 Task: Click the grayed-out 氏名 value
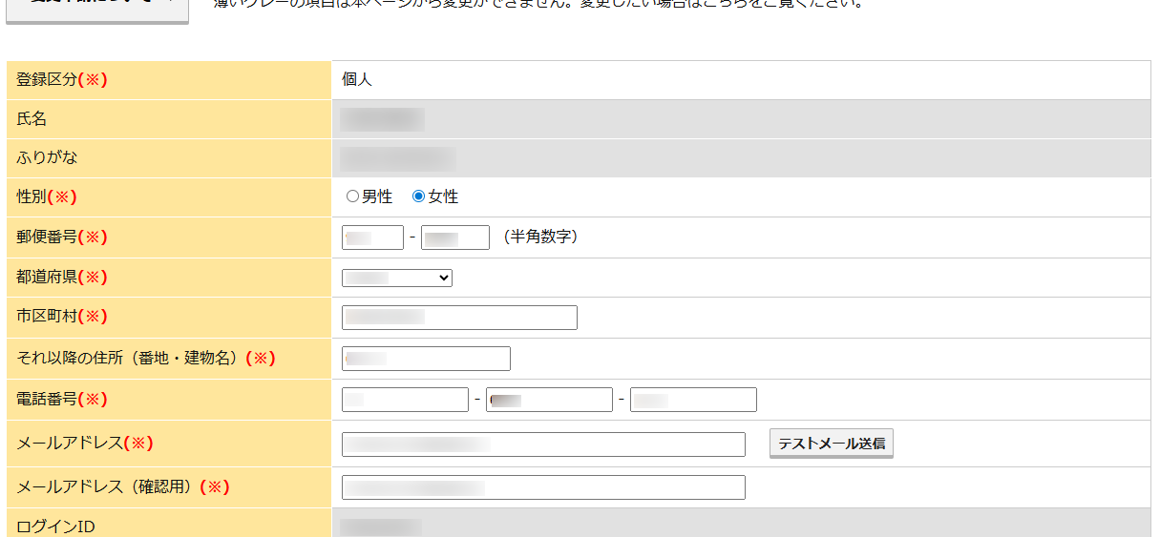[x=383, y=119]
